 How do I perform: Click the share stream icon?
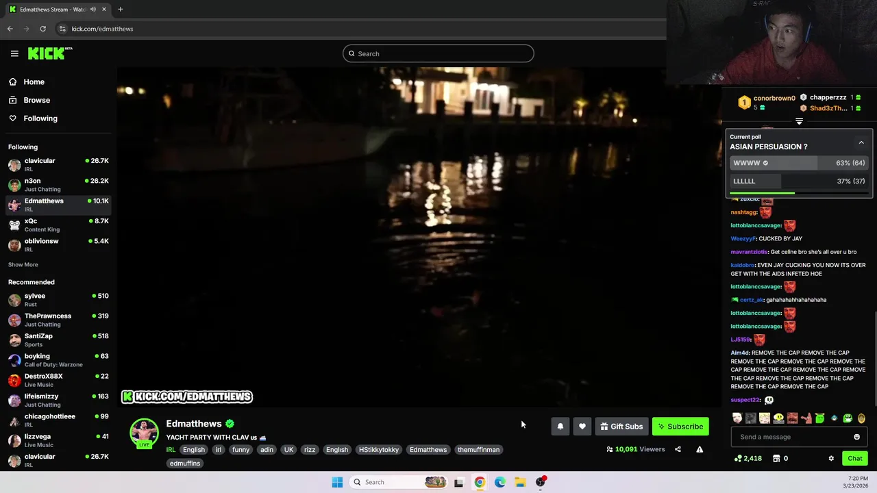(x=678, y=449)
